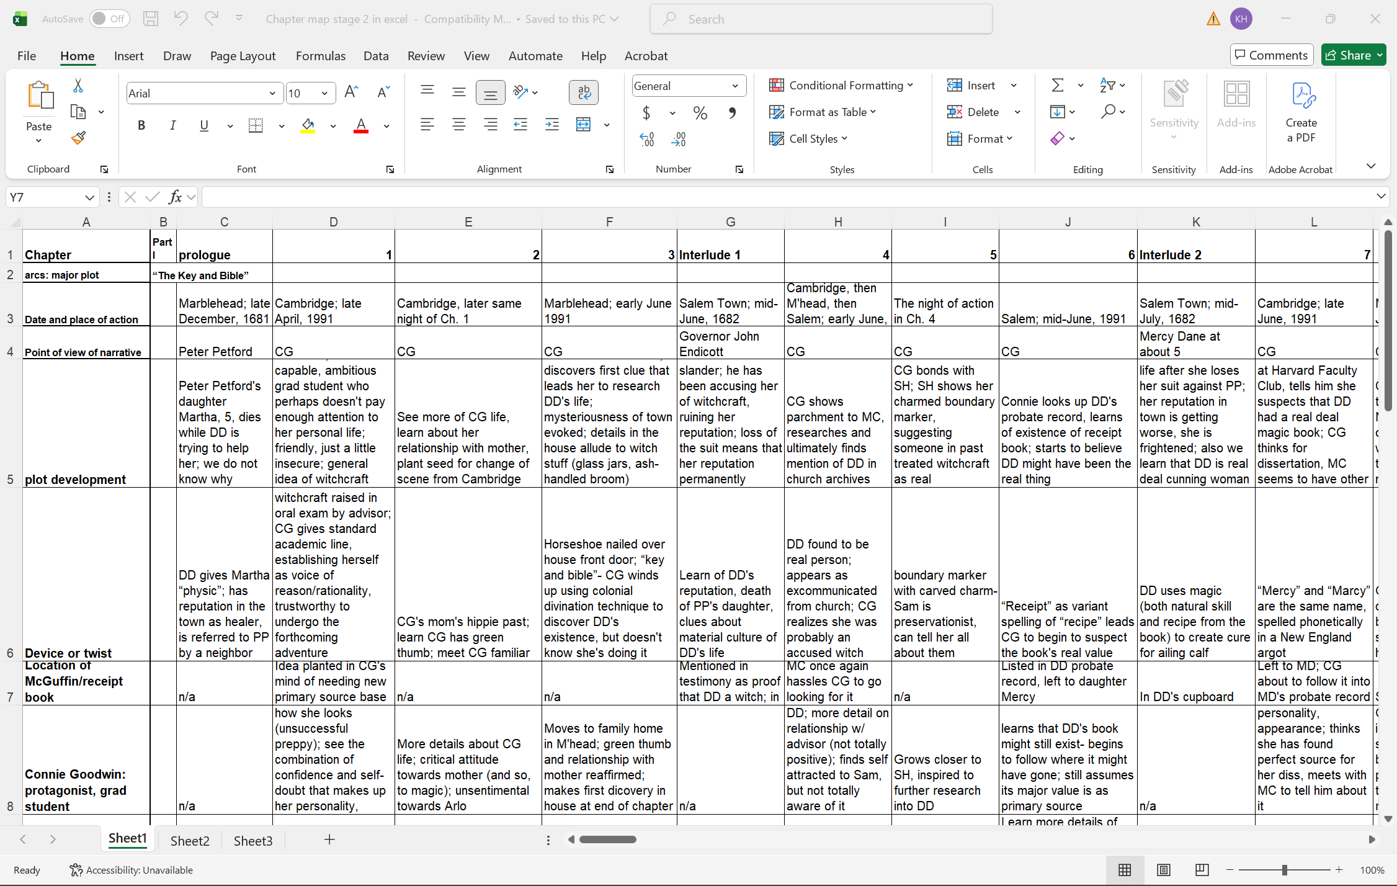The height and width of the screenshot is (886, 1397).
Task: Toggle the AutoSave switch
Action: click(x=109, y=19)
